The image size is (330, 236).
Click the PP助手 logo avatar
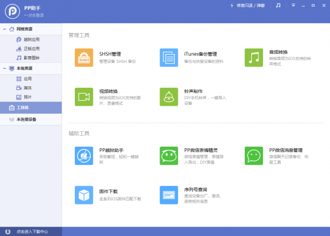point(13,12)
